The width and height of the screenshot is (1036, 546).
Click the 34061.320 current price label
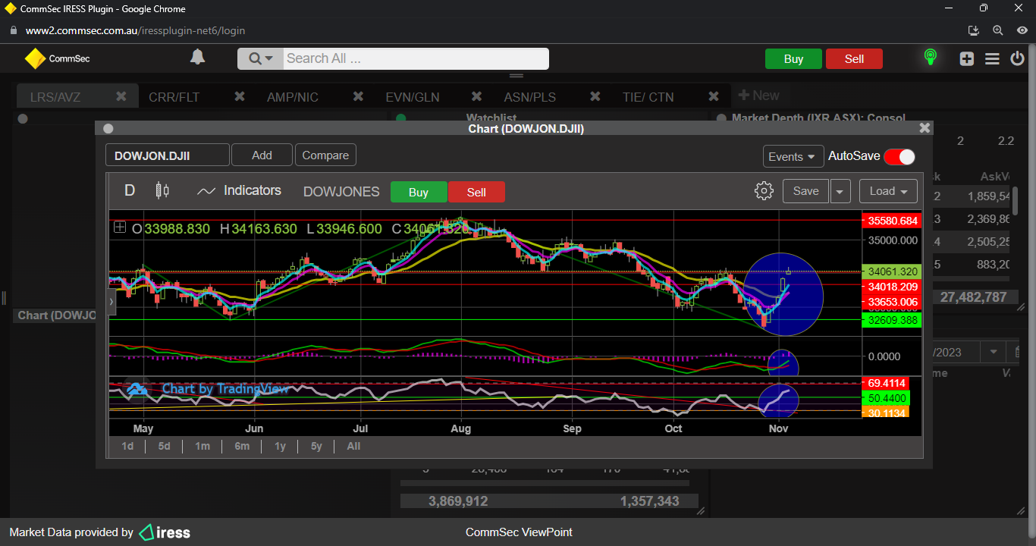pos(891,271)
